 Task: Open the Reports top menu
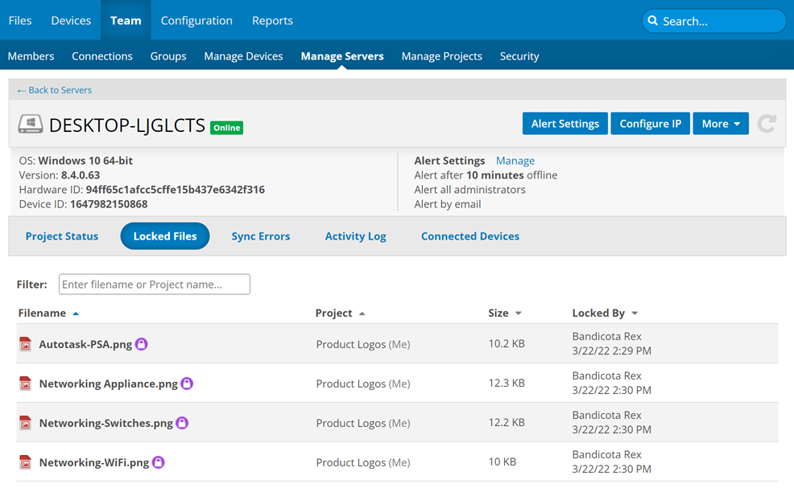272,21
